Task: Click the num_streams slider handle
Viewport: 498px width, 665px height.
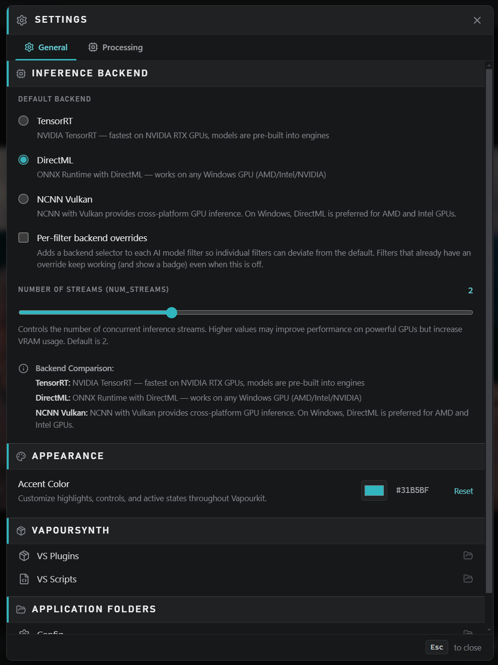Action: [x=172, y=313]
